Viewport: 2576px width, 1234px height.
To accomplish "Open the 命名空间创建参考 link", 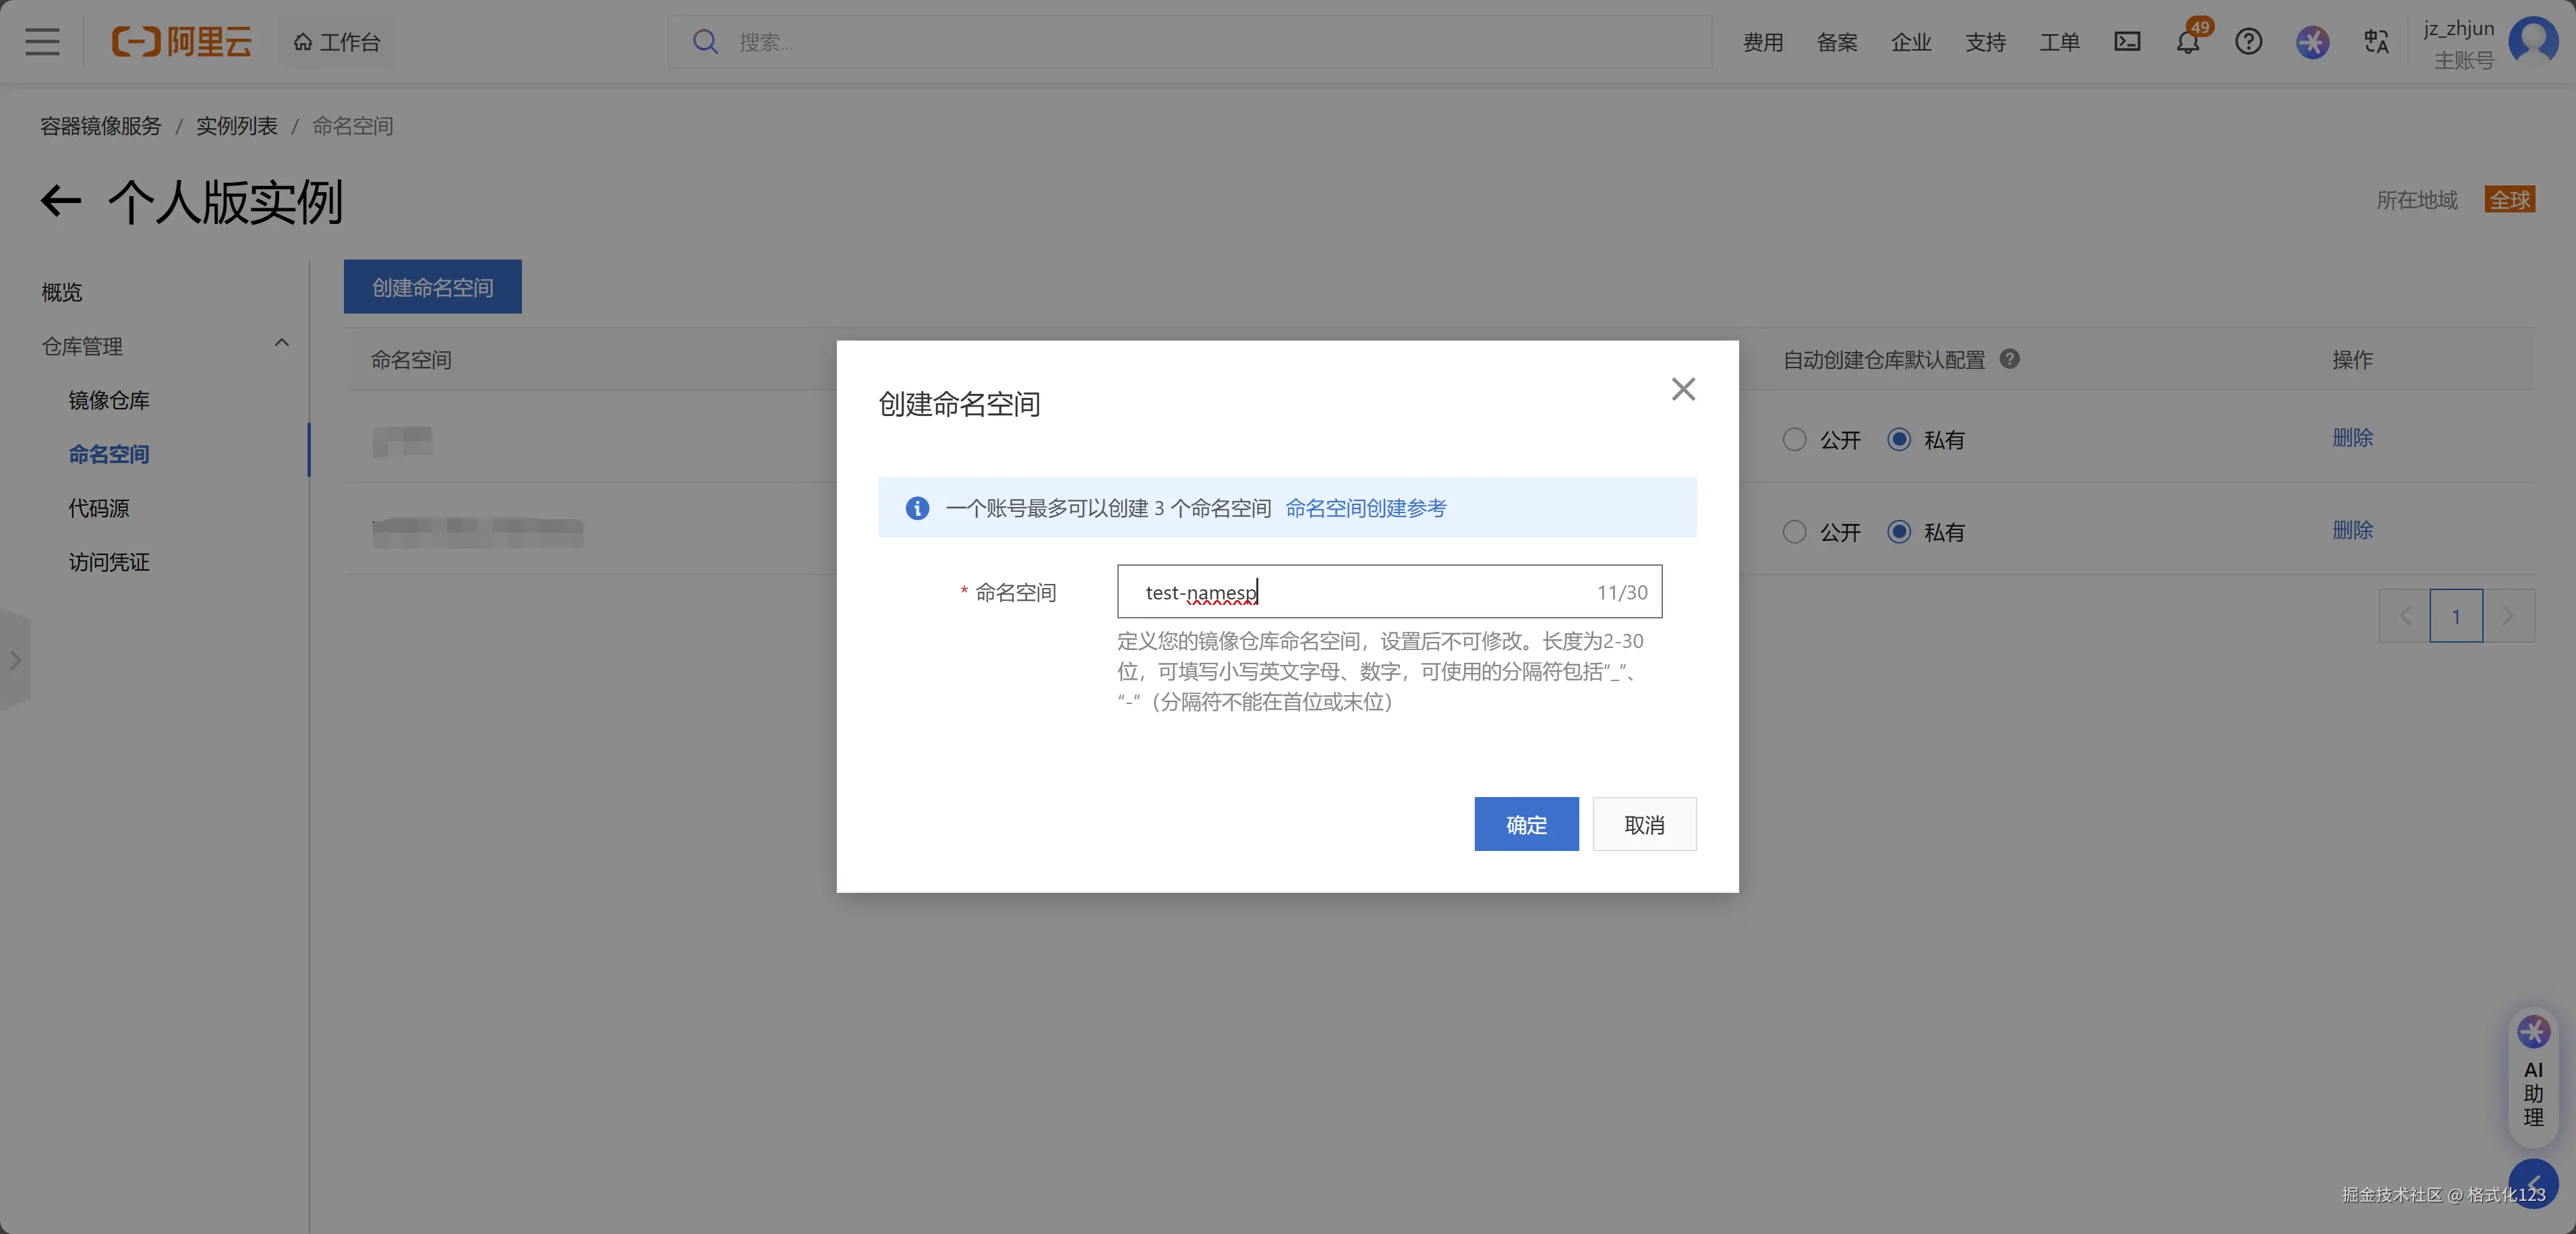I will [1365, 508].
